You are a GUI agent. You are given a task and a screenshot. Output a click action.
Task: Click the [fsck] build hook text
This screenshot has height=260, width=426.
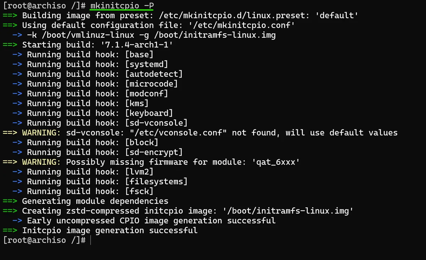click(x=139, y=192)
